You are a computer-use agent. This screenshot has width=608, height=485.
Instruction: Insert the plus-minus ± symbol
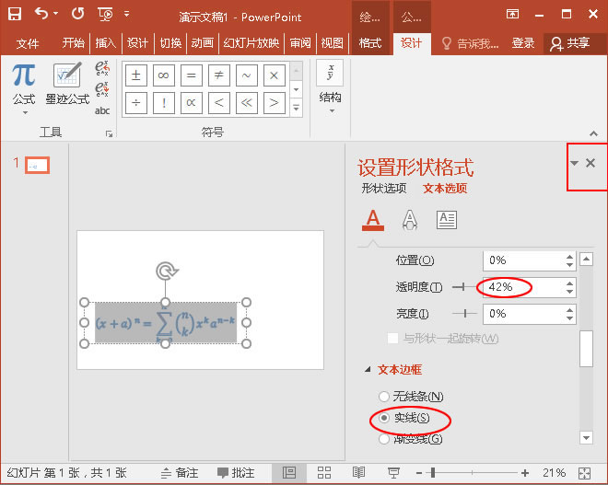pyautogui.click(x=136, y=75)
